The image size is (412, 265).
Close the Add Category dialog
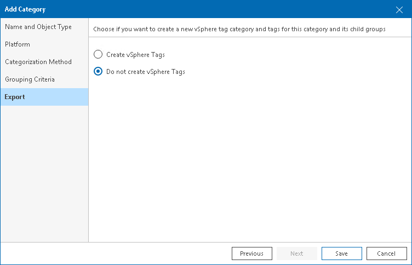399,9
